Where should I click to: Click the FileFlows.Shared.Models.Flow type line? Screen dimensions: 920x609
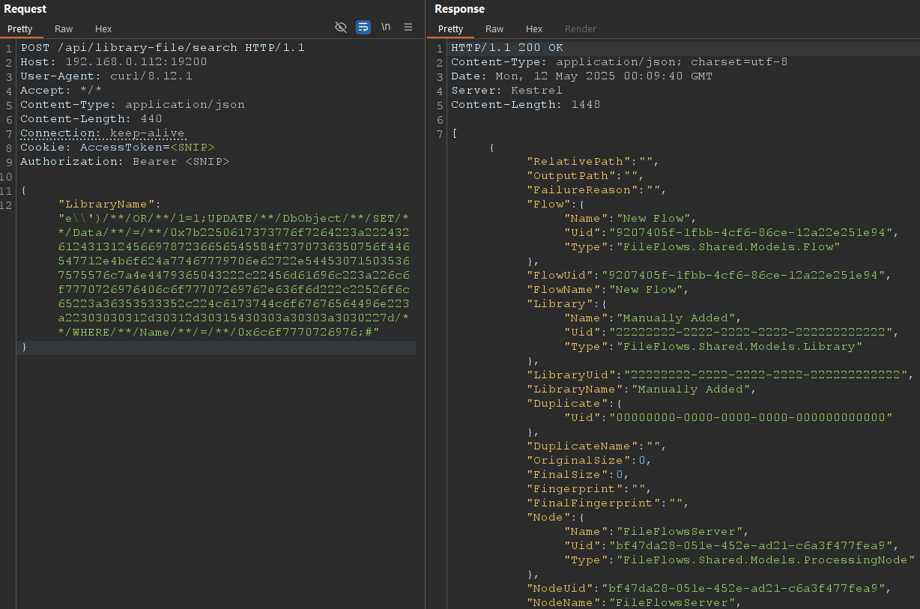pos(702,246)
